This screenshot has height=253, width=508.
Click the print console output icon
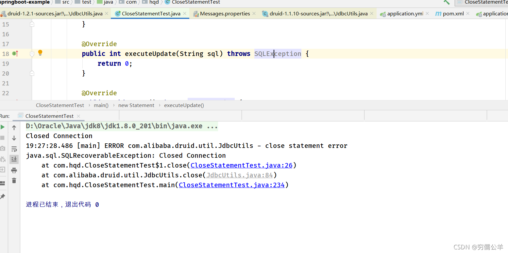click(14, 170)
